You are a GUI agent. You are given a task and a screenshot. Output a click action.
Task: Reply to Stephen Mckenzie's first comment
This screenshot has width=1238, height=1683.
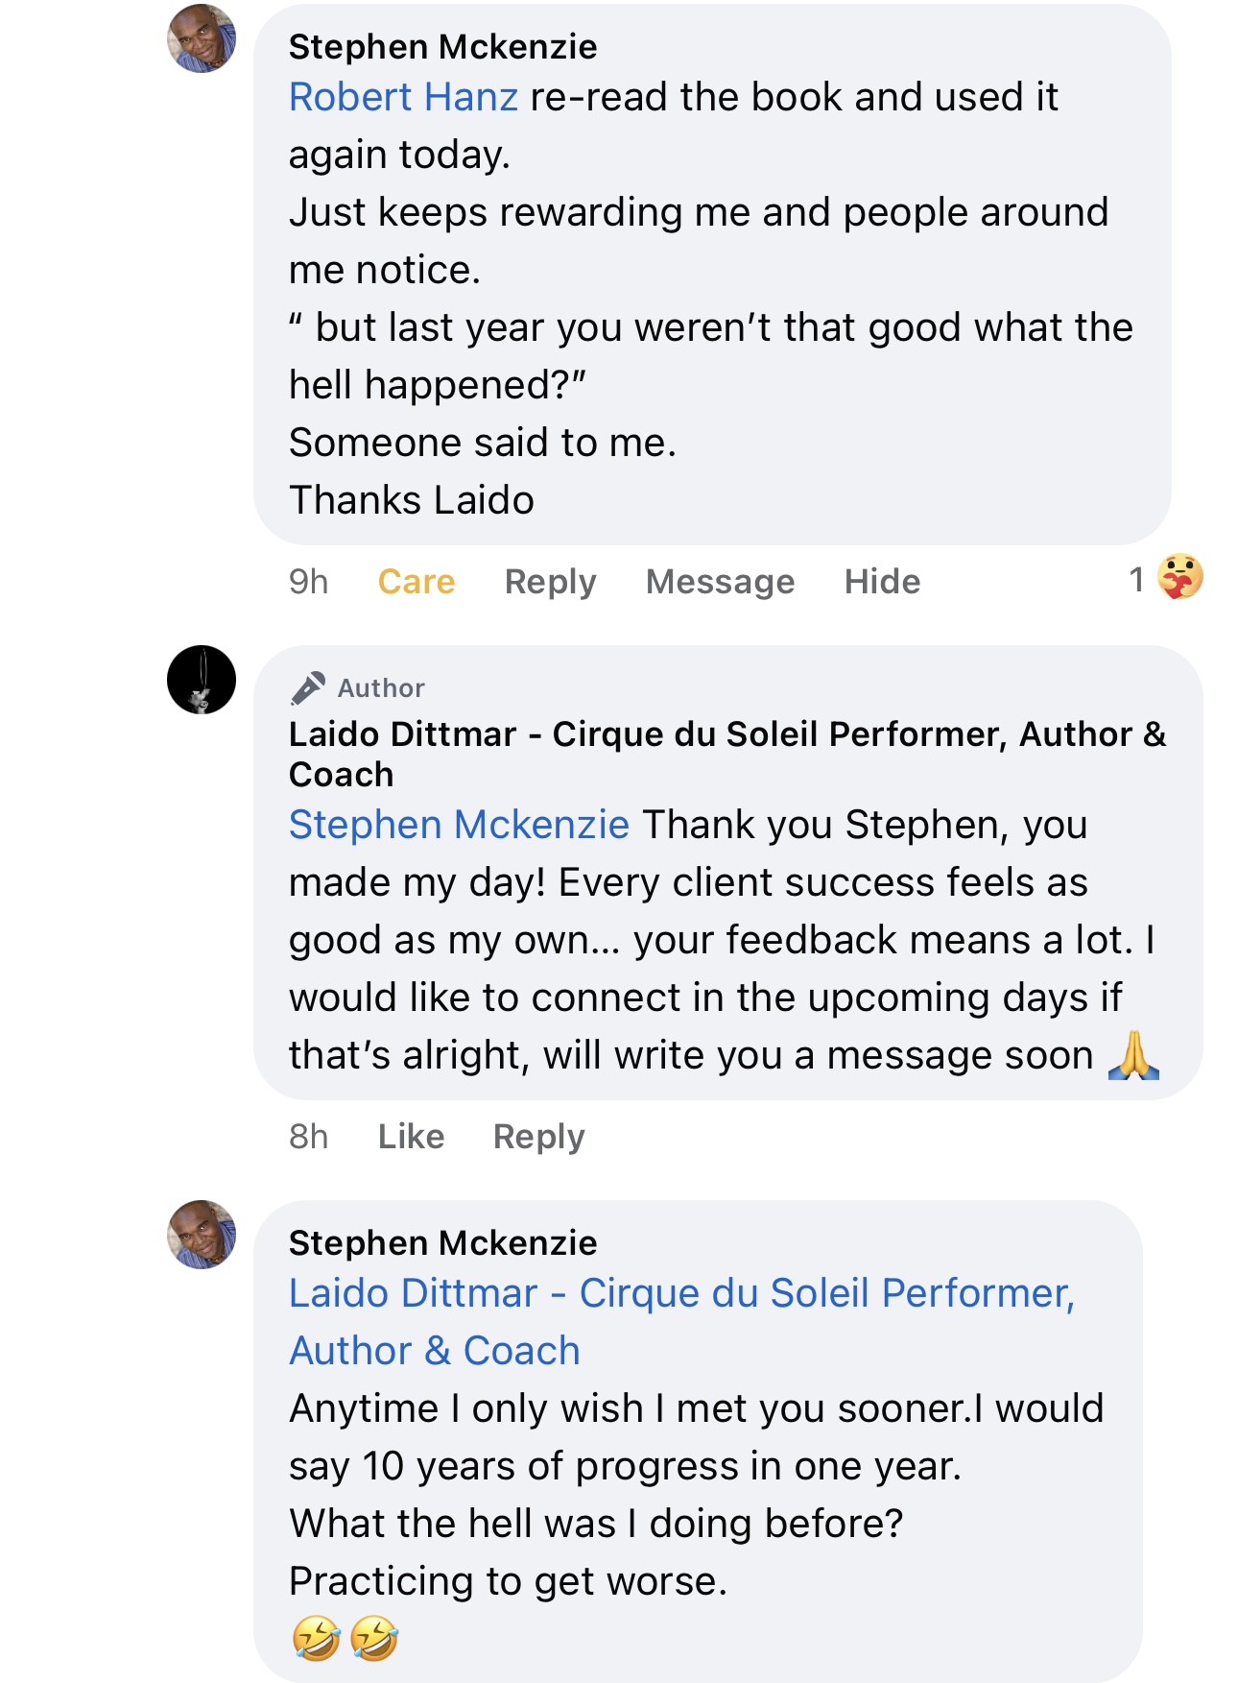(551, 582)
